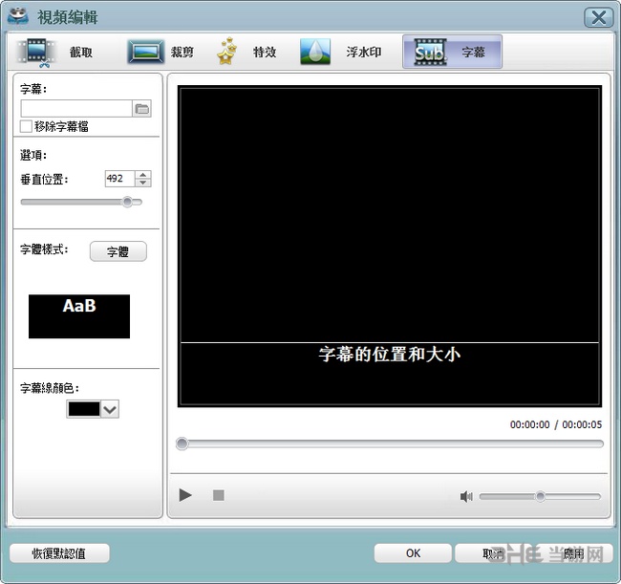Viewport: 621px width, 584px height.
Task: Switch to the 裁剪 crop tab
Action: [161, 52]
